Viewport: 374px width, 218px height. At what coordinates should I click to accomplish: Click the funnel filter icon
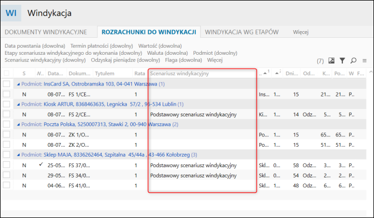pyautogui.click(x=342, y=61)
